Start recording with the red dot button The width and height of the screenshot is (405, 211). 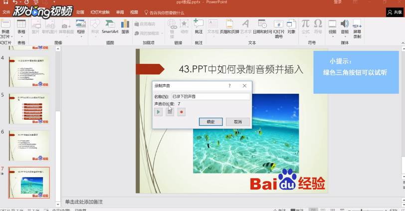(x=182, y=112)
